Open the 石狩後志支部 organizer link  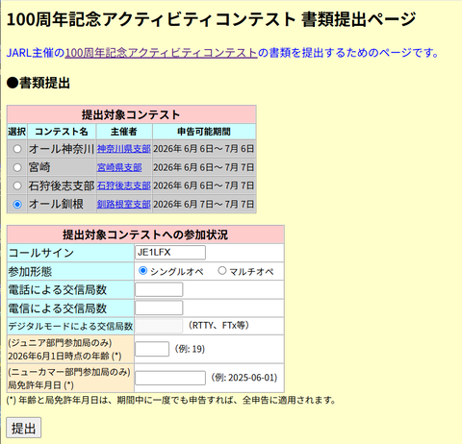point(124,185)
